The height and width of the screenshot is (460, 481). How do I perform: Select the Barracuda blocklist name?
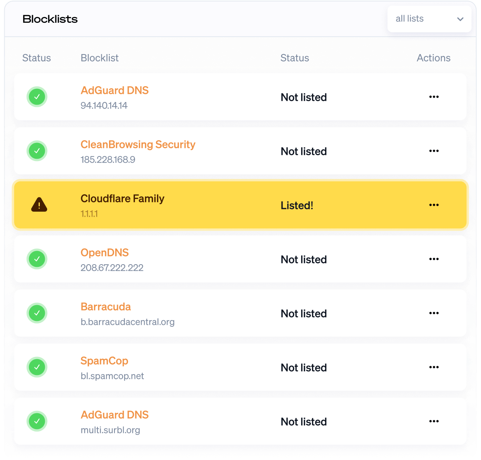click(106, 307)
